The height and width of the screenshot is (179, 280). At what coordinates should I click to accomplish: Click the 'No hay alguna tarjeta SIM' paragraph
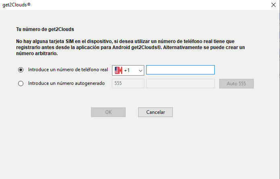(x=131, y=47)
